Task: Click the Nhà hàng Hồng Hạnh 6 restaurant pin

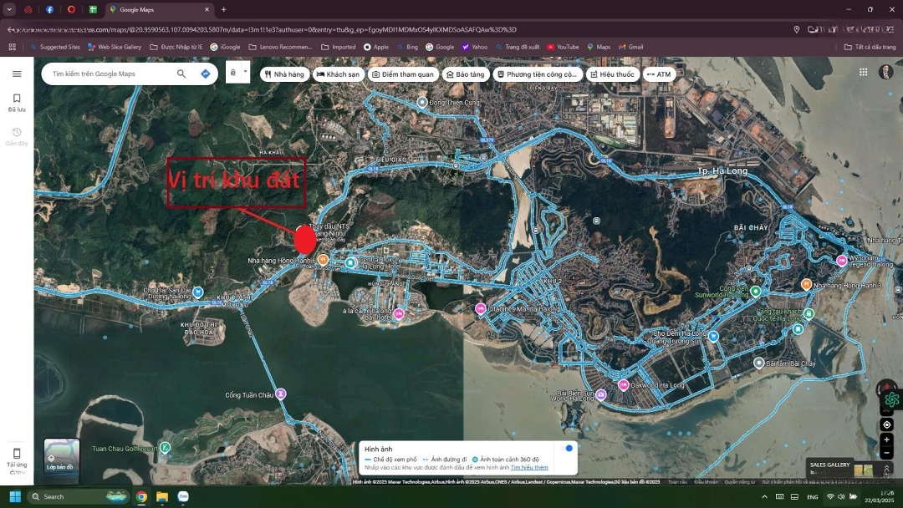Action: tap(323, 260)
